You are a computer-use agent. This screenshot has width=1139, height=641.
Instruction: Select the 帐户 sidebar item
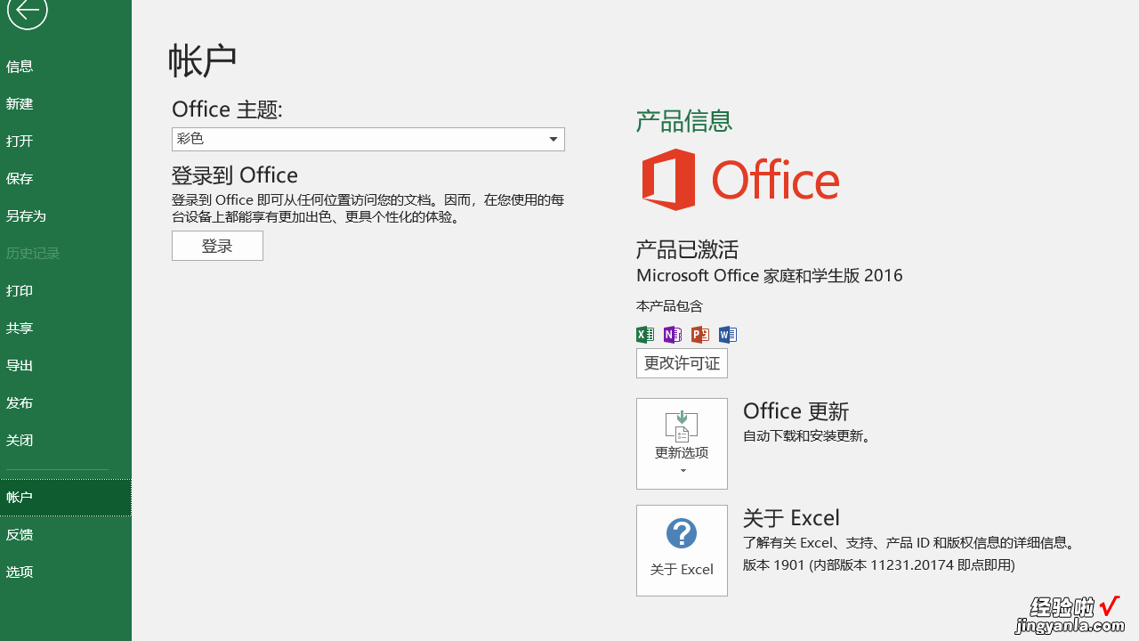(66, 497)
